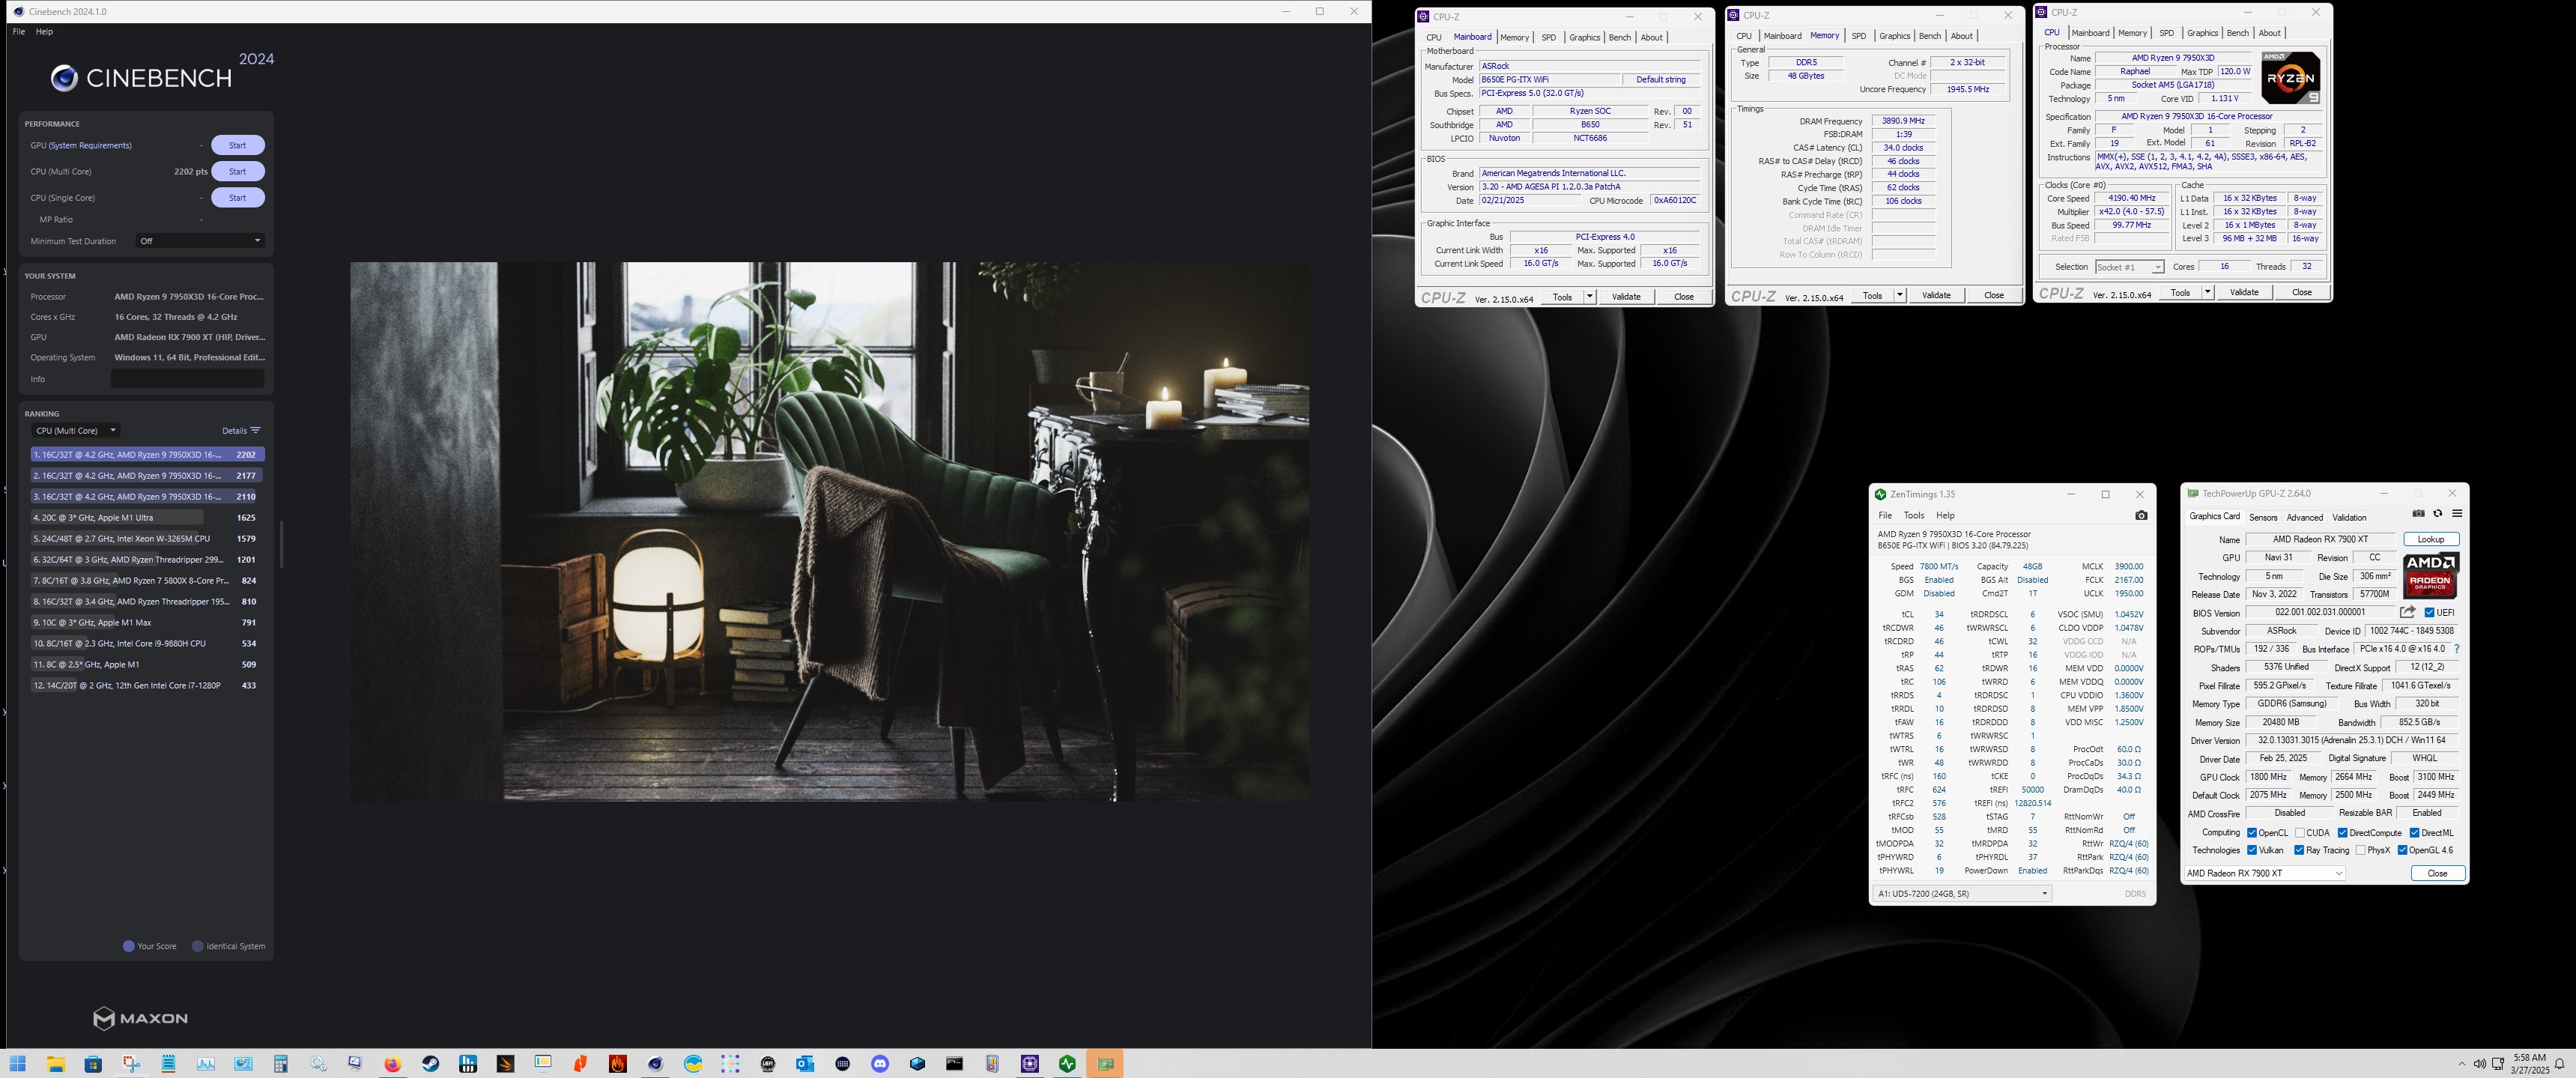Switch to ZenTimings taskbar icon

(x=1067, y=1064)
